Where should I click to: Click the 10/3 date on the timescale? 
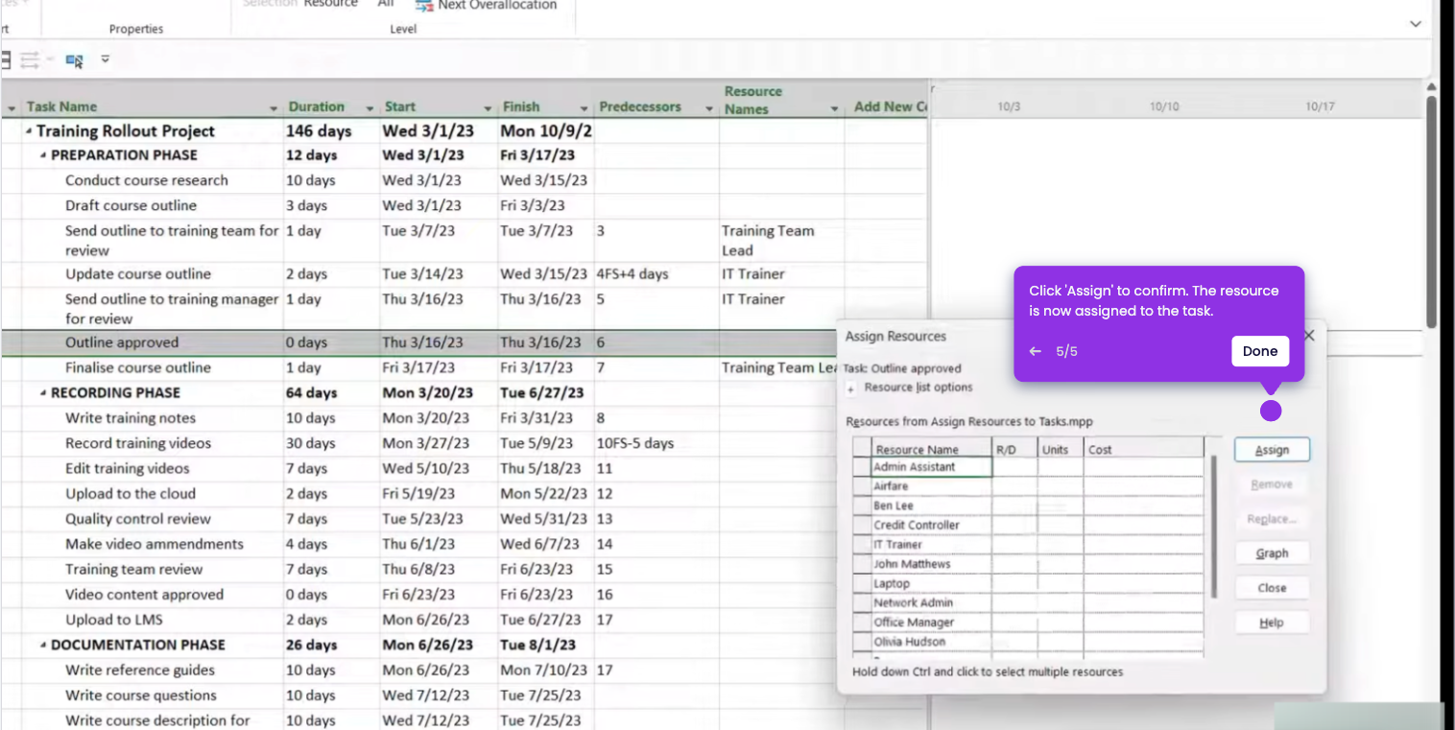[x=1009, y=106]
